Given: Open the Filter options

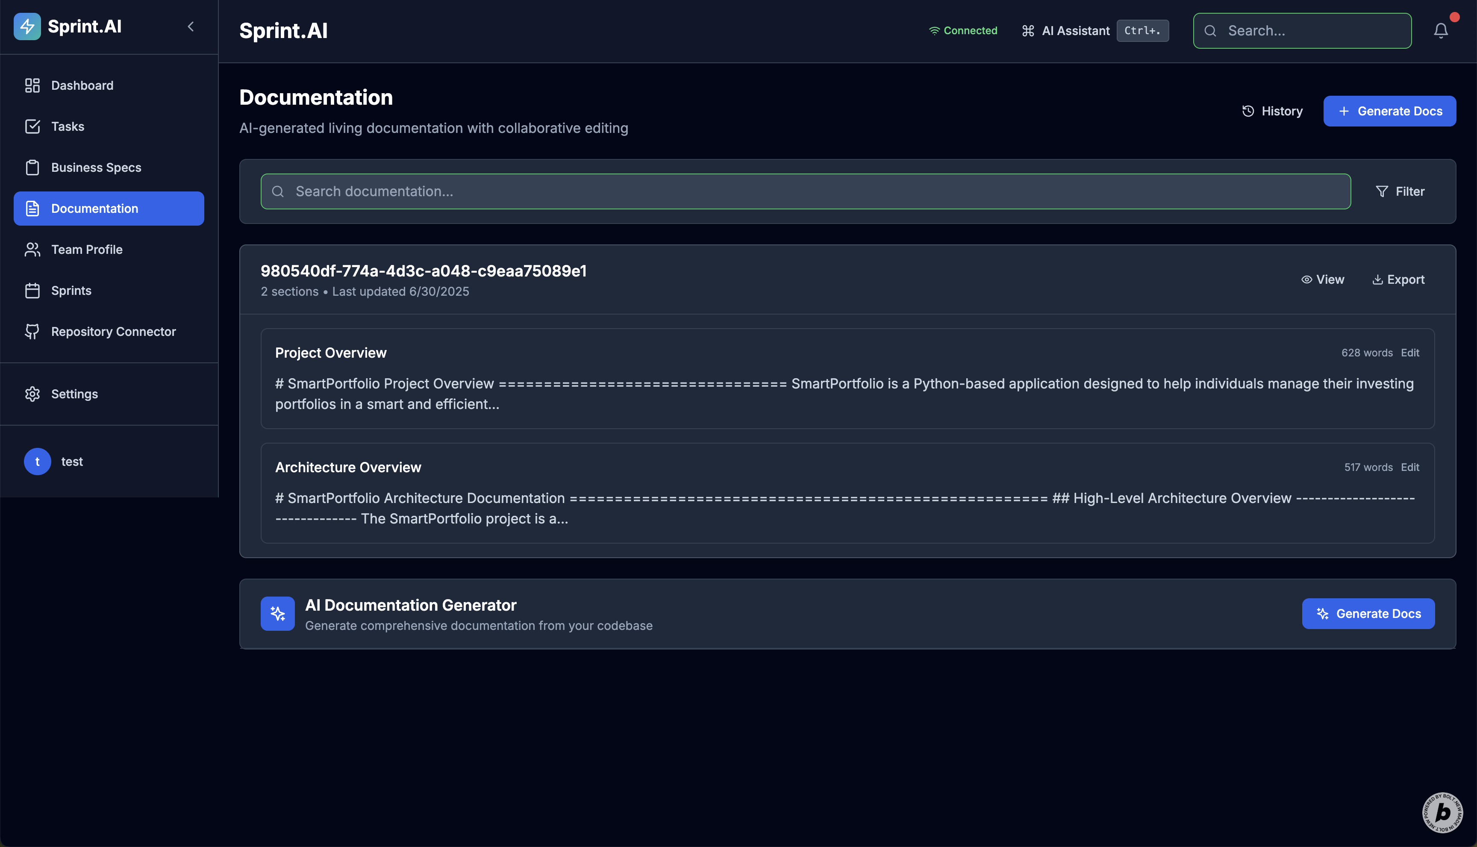Looking at the screenshot, I should click(x=1400, y=191).
